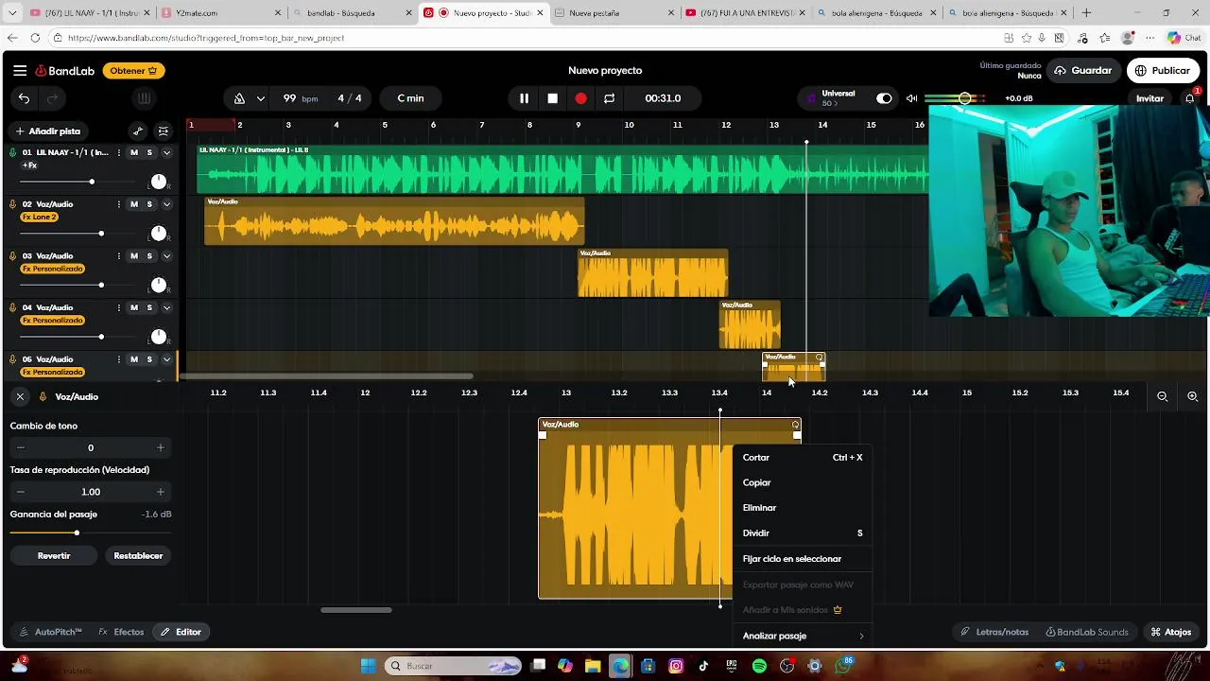Viewport: 1210px width, 681px height.
Task: Zoom out the editor timeline
Action: point(1163,397)
